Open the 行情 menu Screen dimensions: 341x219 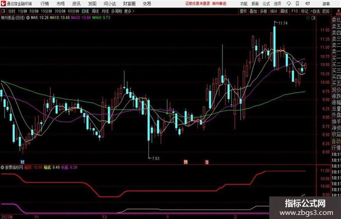click(45, 4)
